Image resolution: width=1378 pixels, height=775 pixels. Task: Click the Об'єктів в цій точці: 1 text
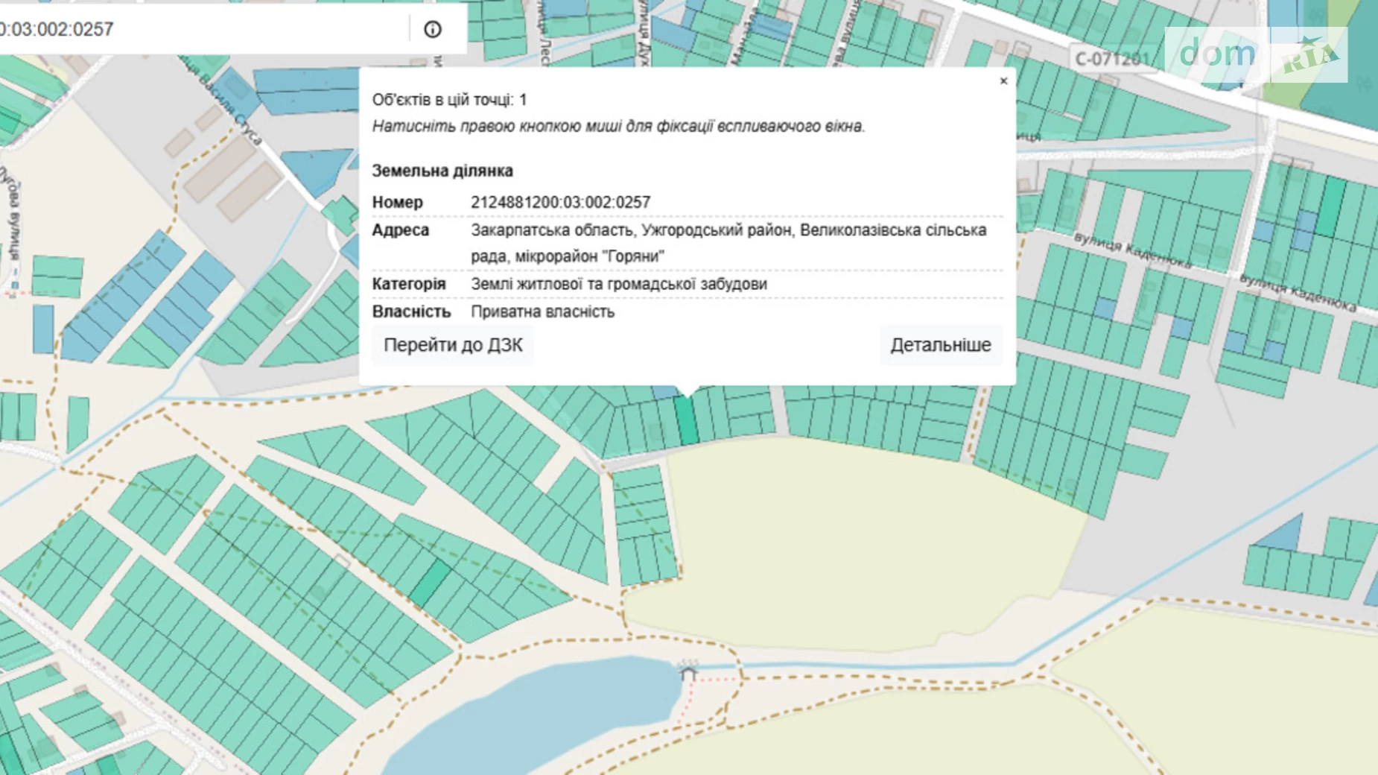(x=449, y=100)
